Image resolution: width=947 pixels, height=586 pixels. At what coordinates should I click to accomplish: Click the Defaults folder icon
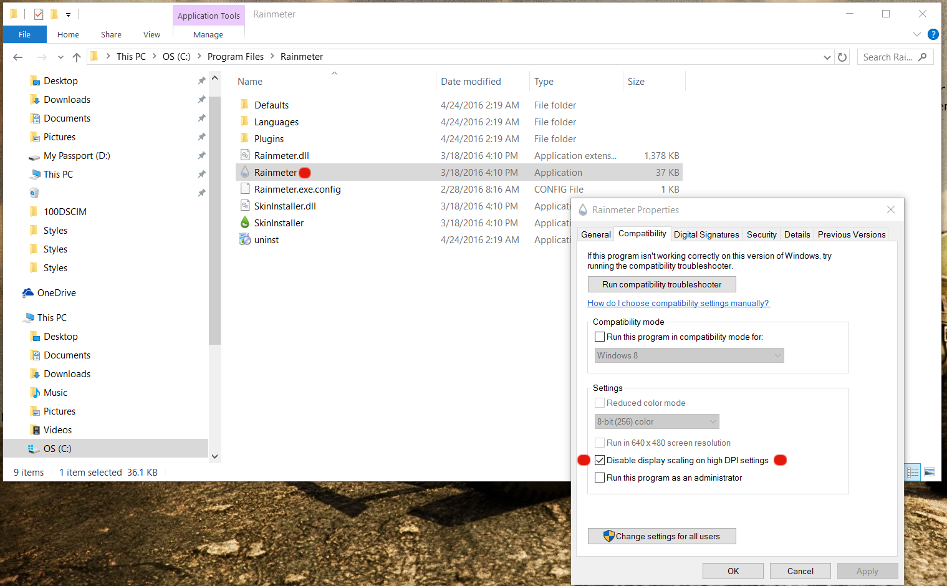245,105
